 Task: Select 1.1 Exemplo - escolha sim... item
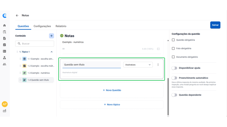(x=36, y=59)
